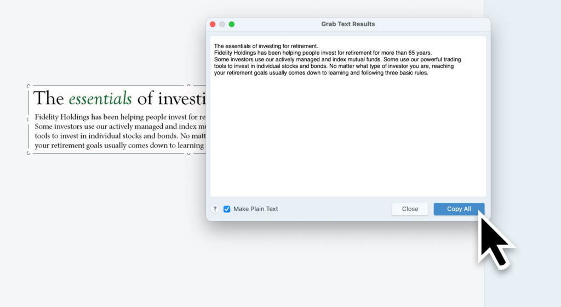Close the window using the red button
The image size is (561, 307).
213,24
